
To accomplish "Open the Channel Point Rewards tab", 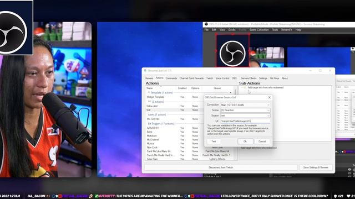I will tap(191, 78).
